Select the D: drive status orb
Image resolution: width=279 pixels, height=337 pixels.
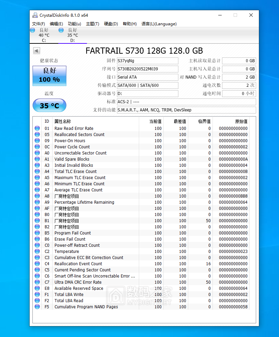click(61, 30)
